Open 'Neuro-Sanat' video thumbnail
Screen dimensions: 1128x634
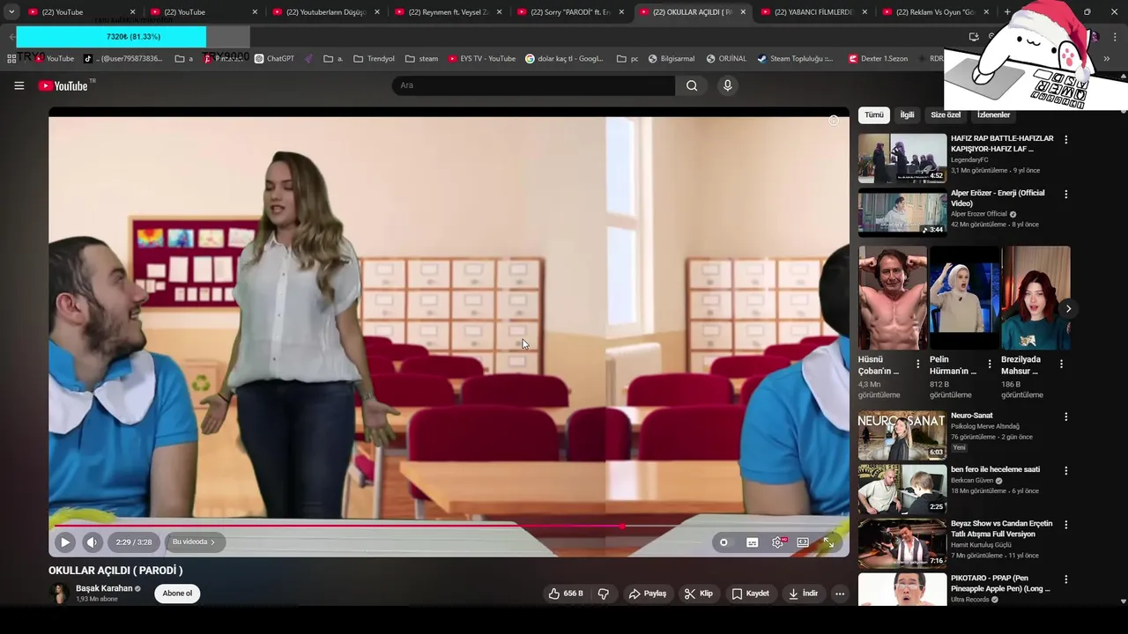pos(902,435)
